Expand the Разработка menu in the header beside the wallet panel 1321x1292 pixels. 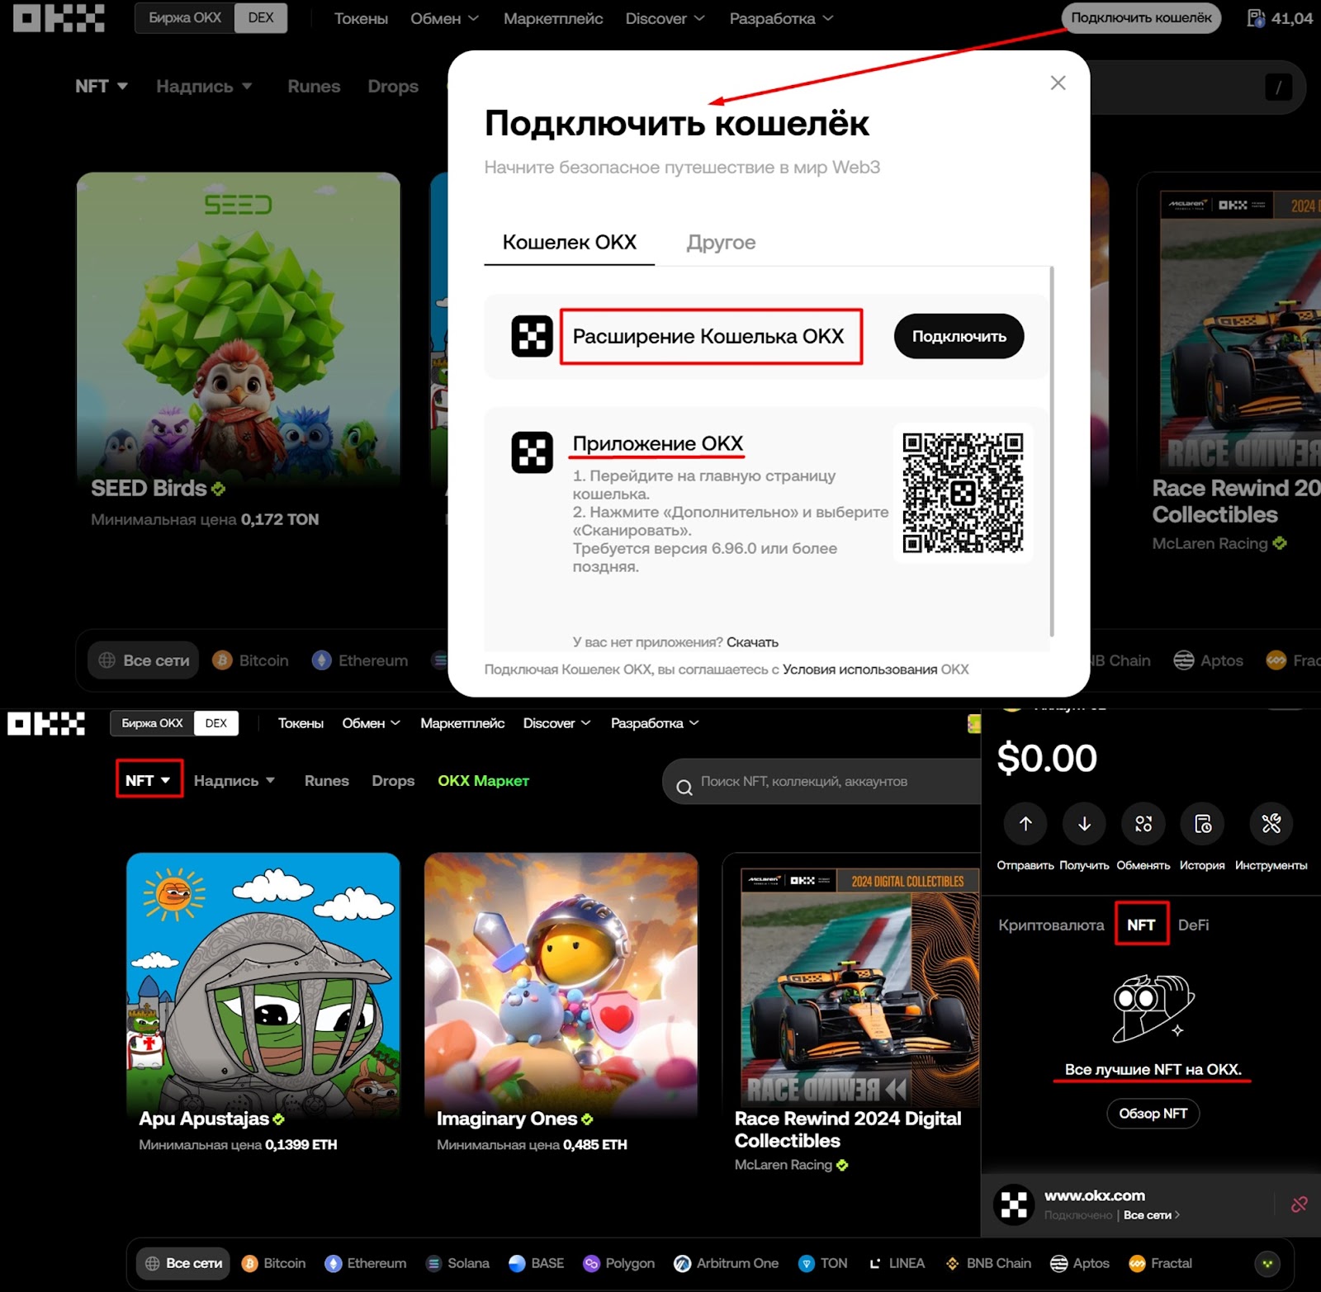point(656,723)
